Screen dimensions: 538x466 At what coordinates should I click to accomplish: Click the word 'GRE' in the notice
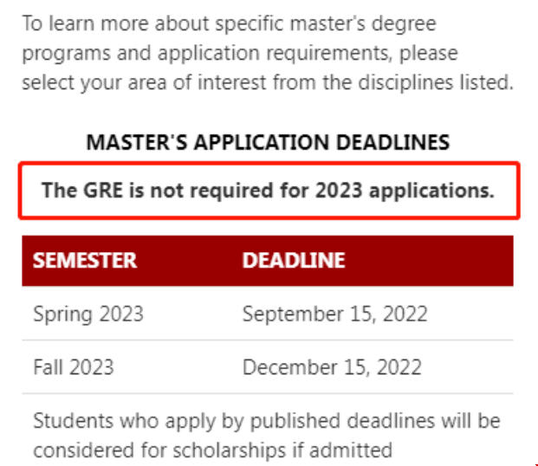[103, 190]
